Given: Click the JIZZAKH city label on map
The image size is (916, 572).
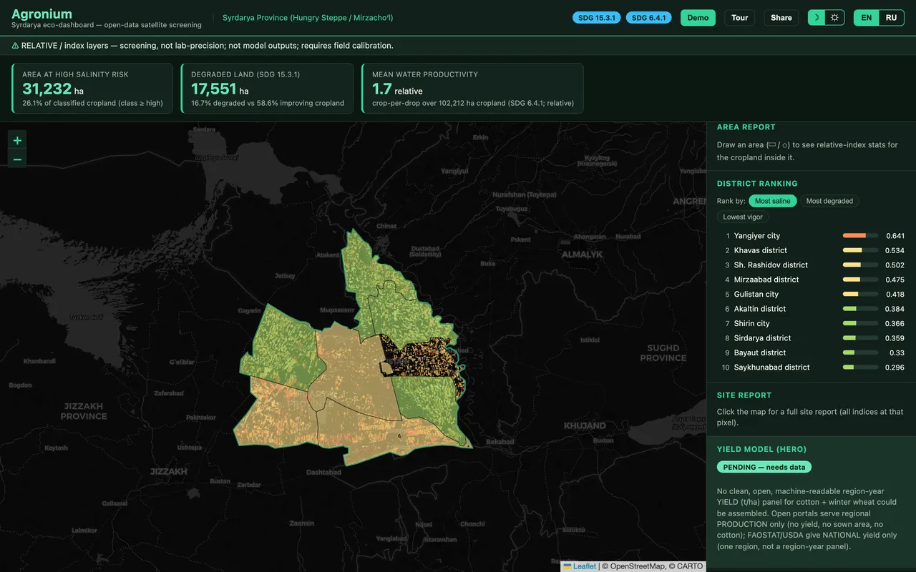Looking at the screenshot, I should click(x=168, y=472).
